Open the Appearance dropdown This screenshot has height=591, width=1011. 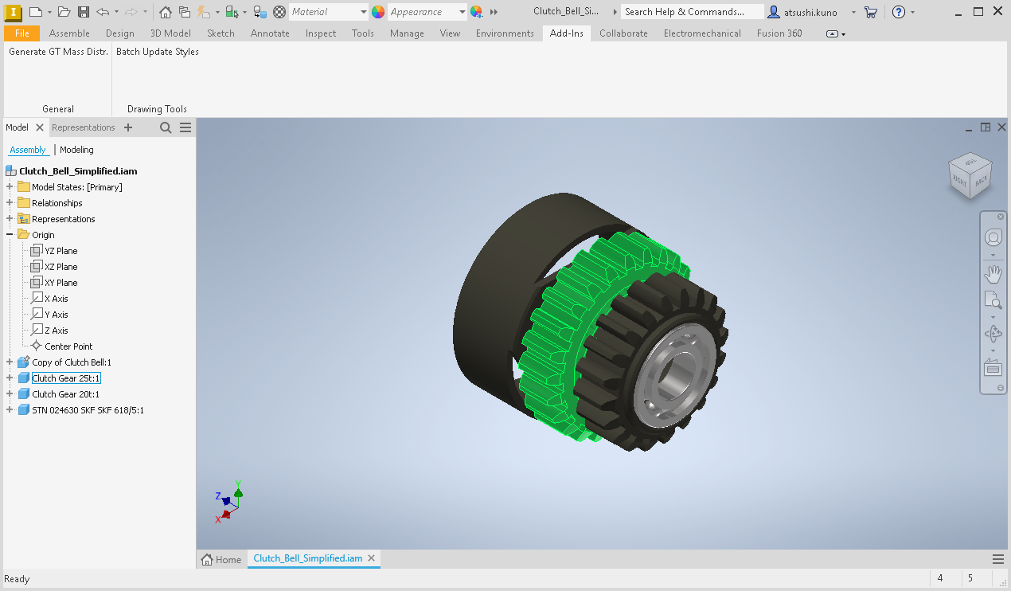coord(462,11)
